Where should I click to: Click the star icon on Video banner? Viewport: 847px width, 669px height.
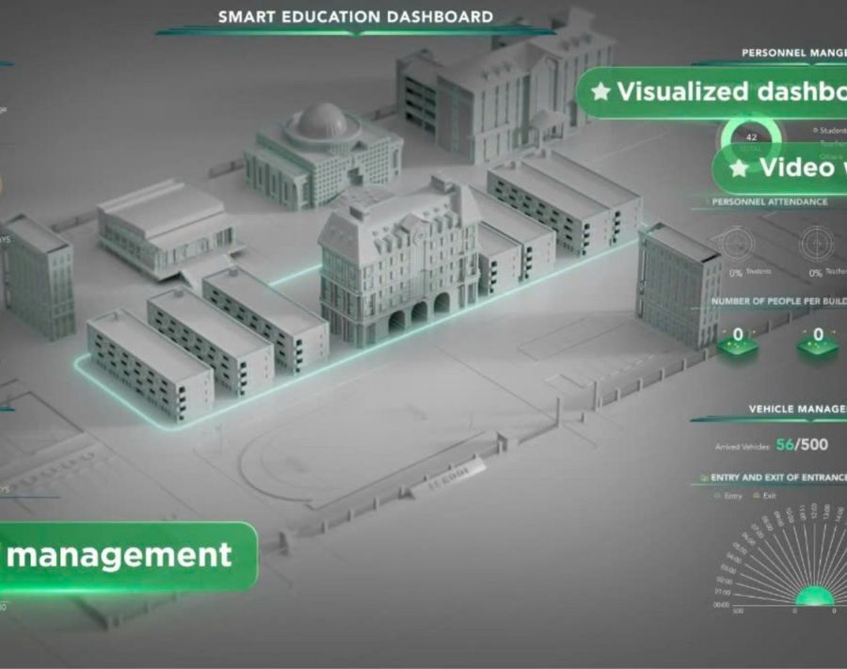740,167
